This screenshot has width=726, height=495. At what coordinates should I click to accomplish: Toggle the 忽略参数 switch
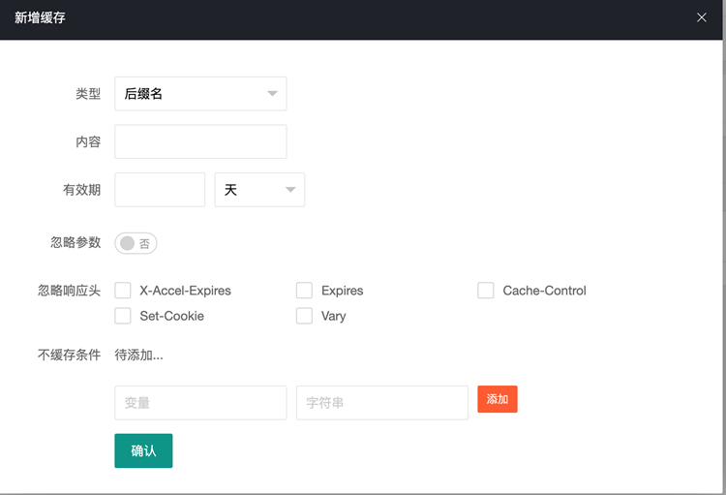pyautogui.click(x=136, y=243)
